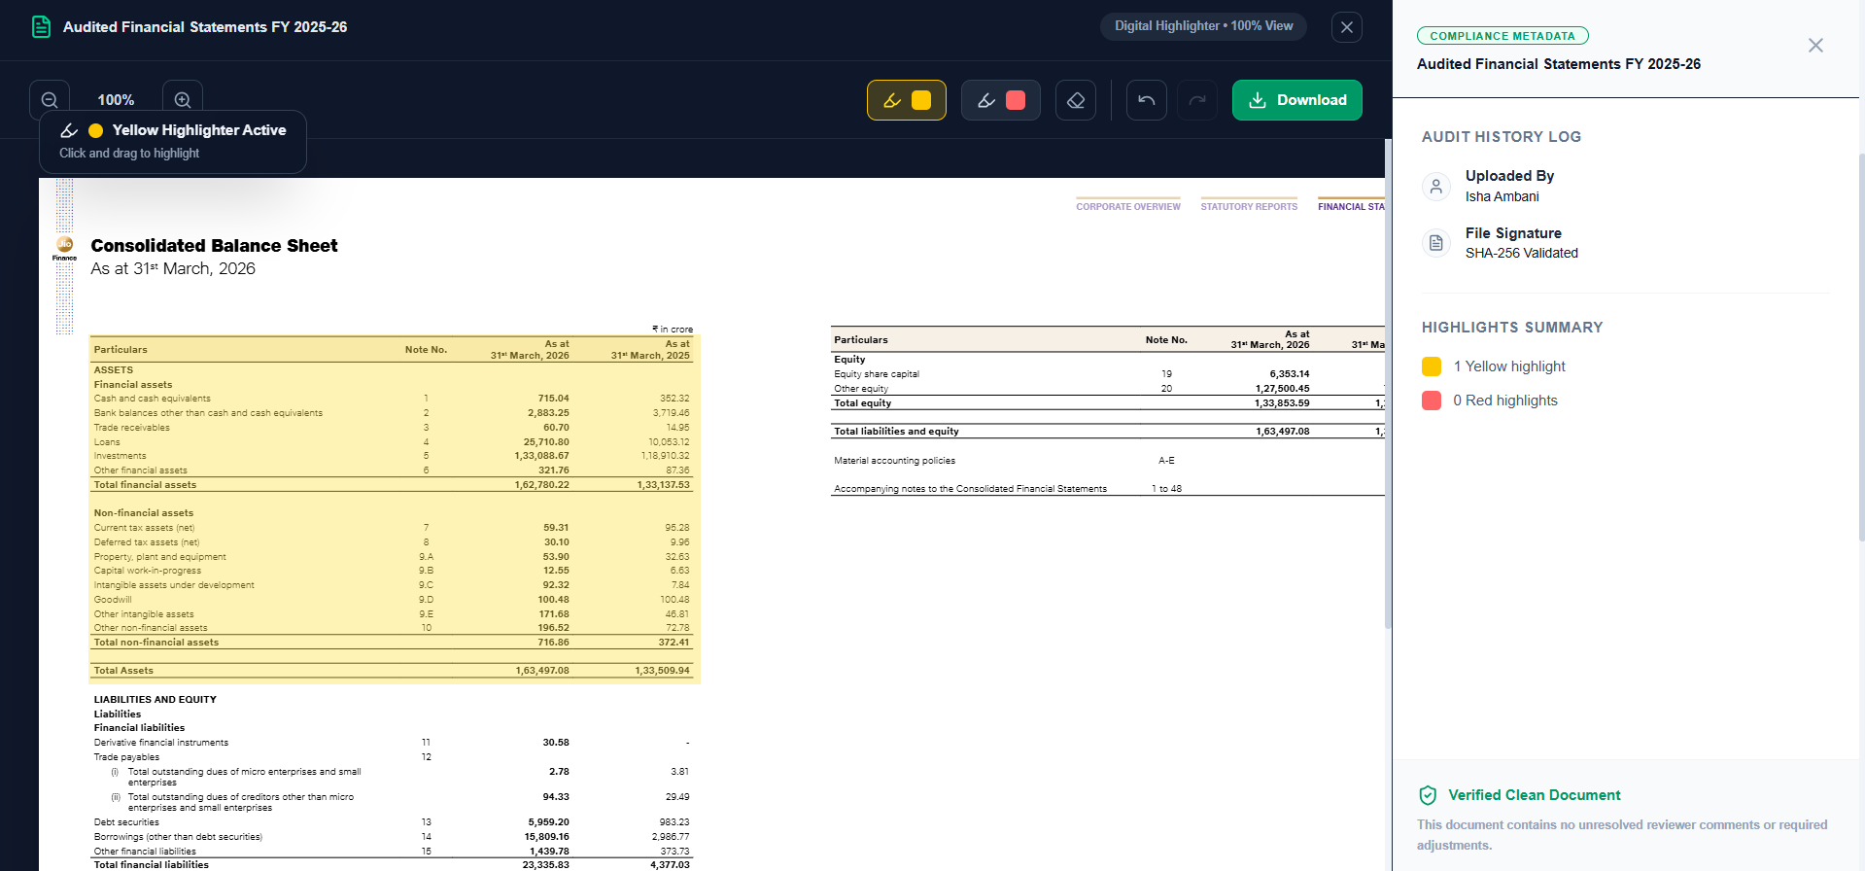Click 'Total financial assets' row label
This screenshot has width=1865, height=871.
[x=145, y=485]
